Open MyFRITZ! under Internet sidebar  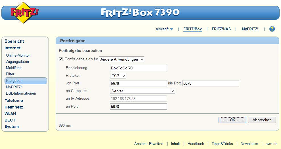[x=14, y=87]
